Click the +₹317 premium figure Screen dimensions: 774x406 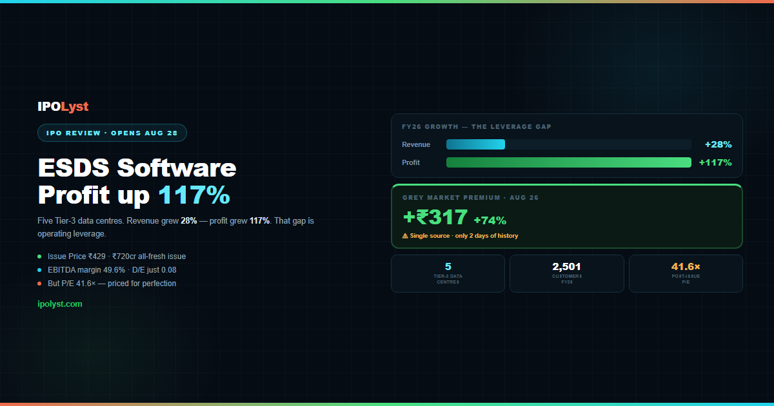435,217
